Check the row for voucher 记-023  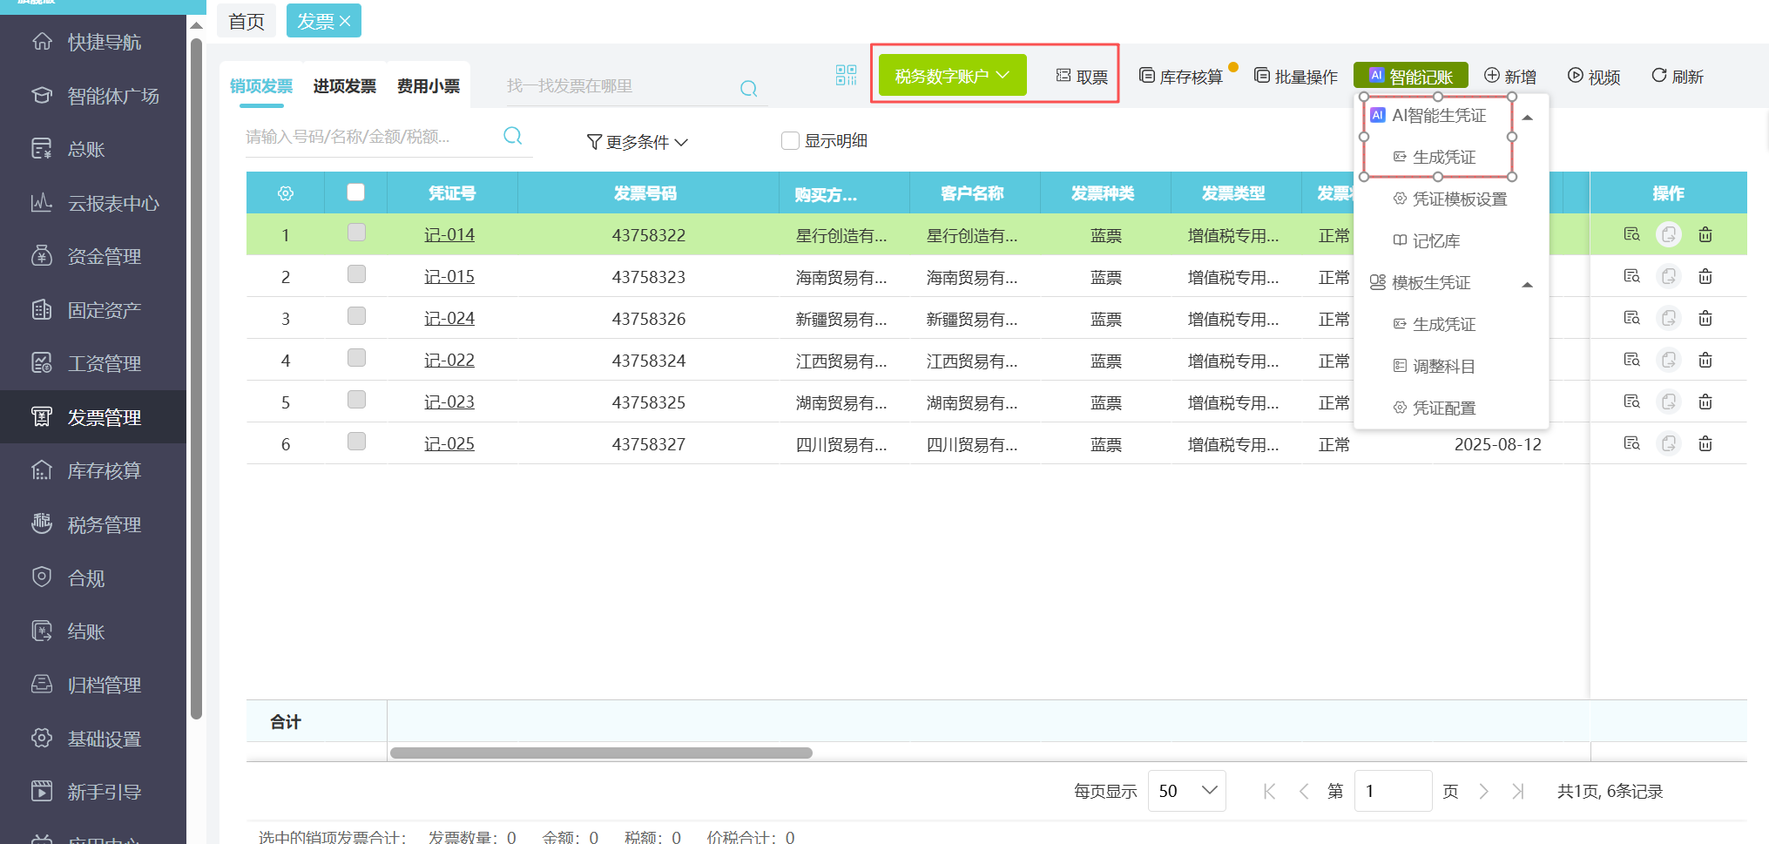point(356,400)
